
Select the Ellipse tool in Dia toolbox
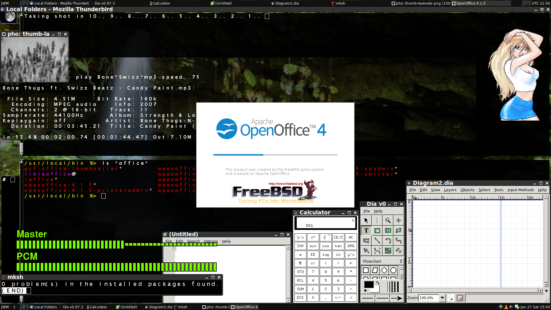click(388, 230)
